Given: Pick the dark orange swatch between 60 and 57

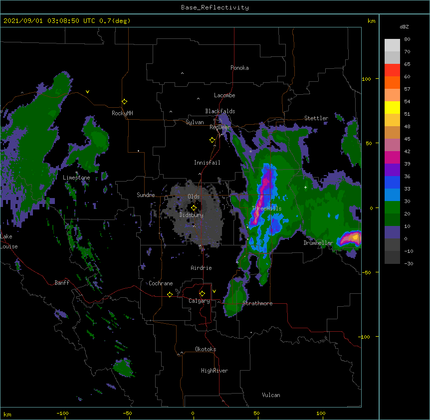Looking at the screenshot, I should 392,82.
